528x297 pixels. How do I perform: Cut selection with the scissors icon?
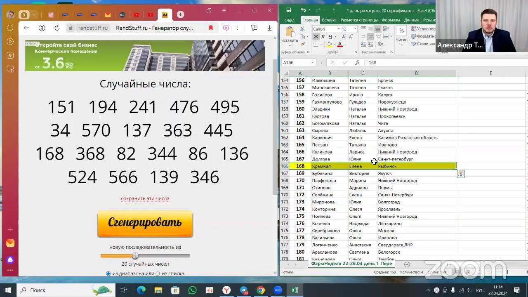point(302,29)
